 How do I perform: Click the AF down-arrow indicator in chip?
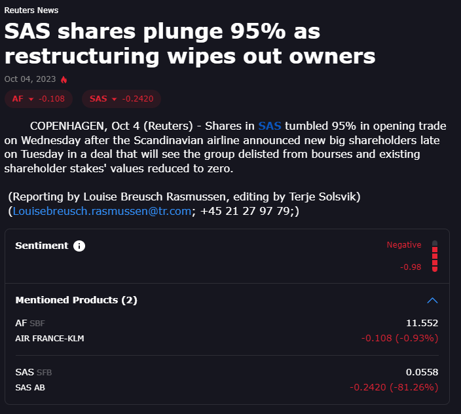tap(31, 99)
